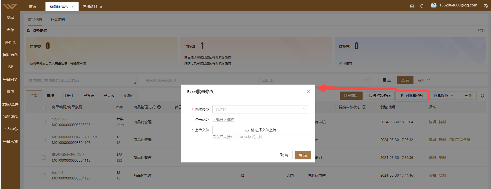Screen dimensions: 491x189
Task: Go to the 首页 tab
Action: pos(33,6)
